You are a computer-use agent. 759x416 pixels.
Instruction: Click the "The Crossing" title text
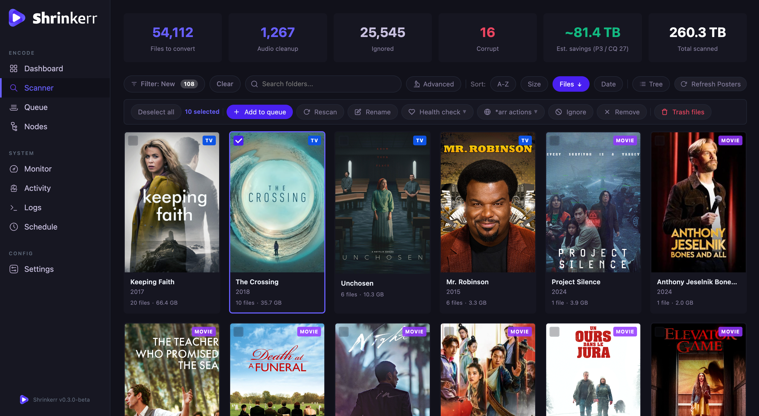[257, 282]
